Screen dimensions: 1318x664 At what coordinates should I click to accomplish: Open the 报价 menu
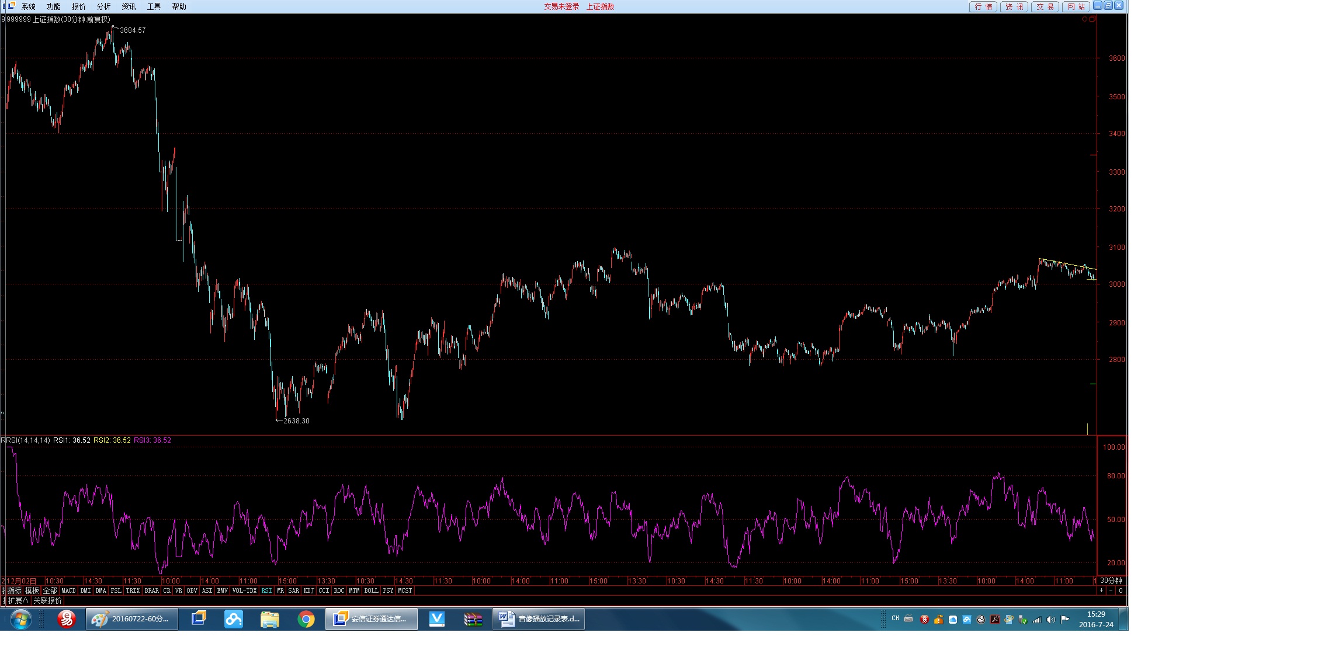pos(78,6)
